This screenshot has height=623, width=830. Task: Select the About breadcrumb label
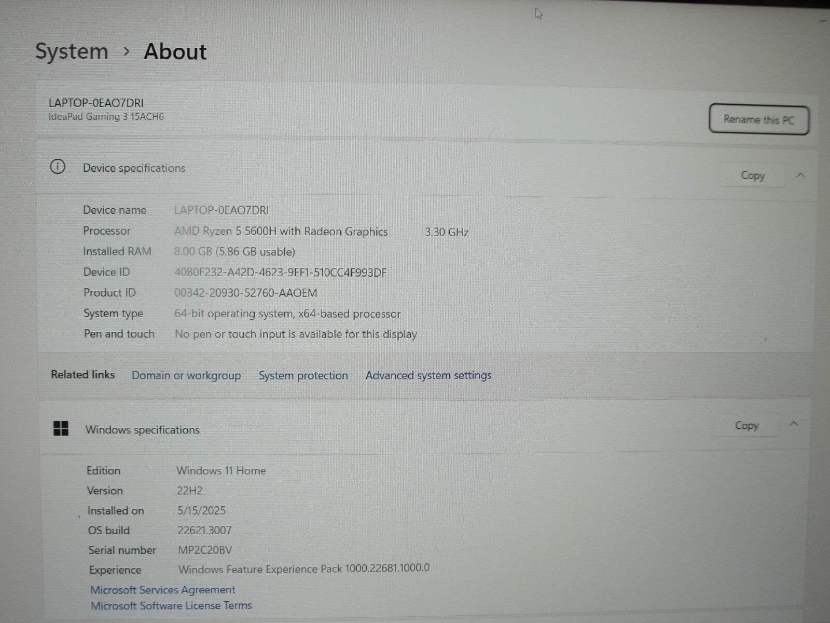click(x=175, y=51)
